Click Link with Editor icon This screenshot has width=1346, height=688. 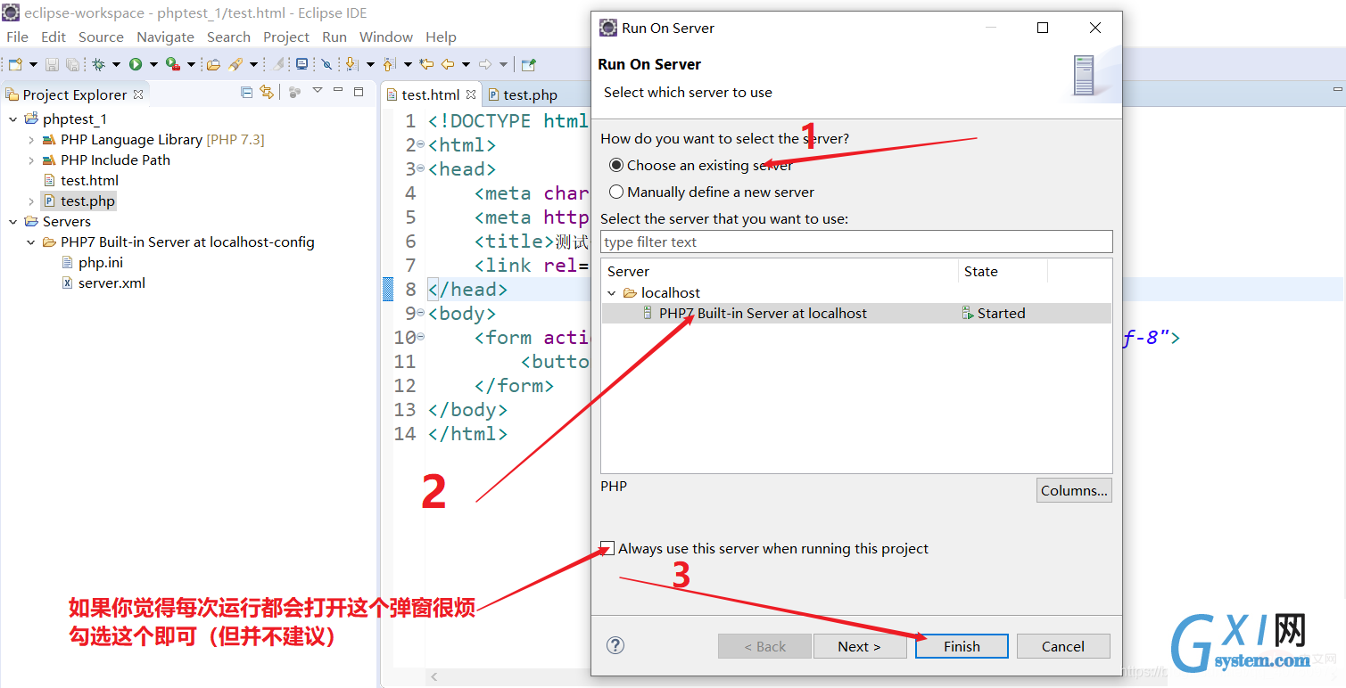[267, 92]
